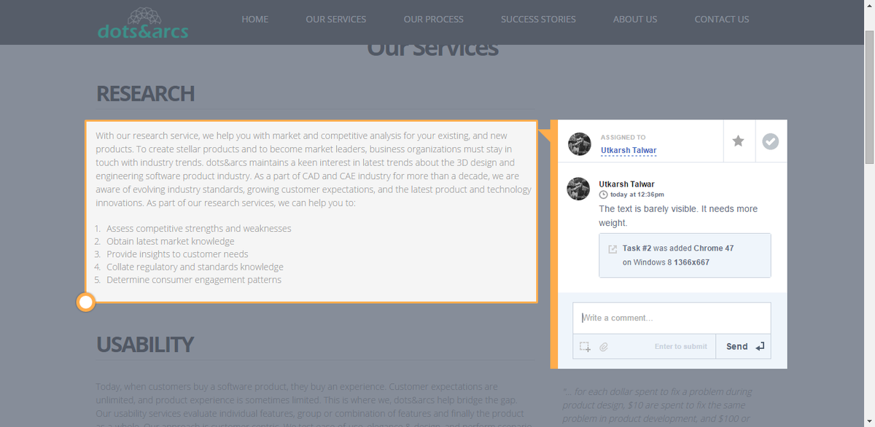Viewport: 875px width, 427px height.
Task: Click Utkarsh Talwar's avatar in comment thread
Action: [x=578, y=189]
